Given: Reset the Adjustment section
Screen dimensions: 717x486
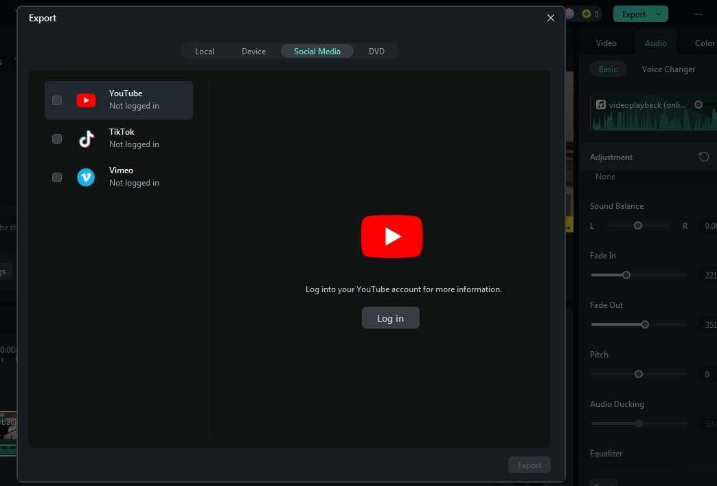Looking at the screenshot, I should [704, 157].
